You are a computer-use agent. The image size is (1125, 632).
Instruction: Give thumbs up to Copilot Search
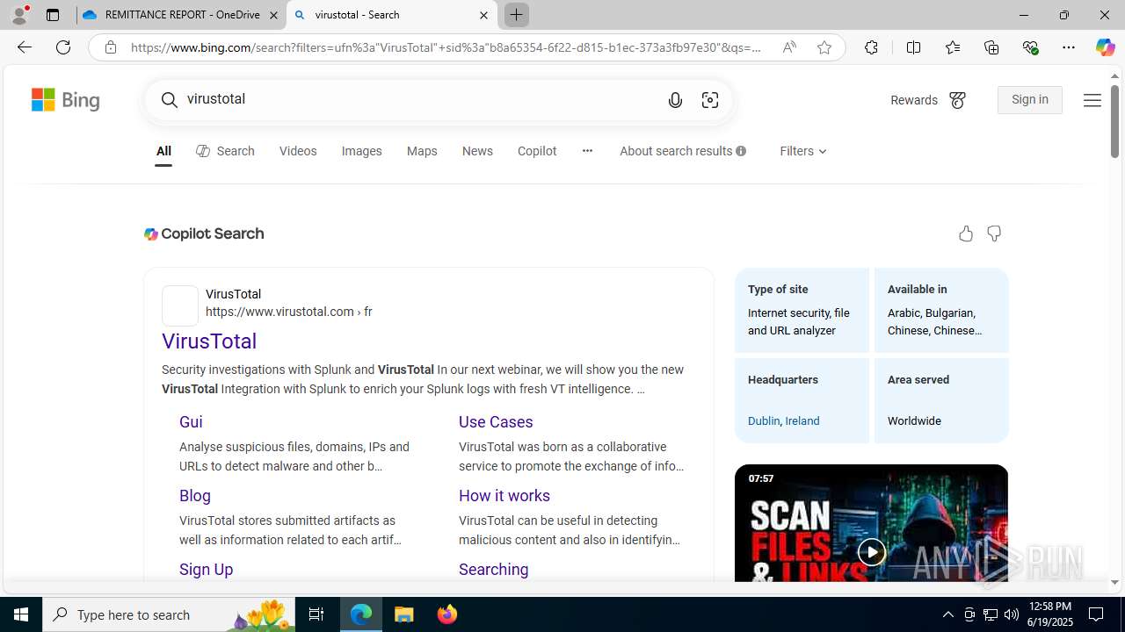(966, 233)
